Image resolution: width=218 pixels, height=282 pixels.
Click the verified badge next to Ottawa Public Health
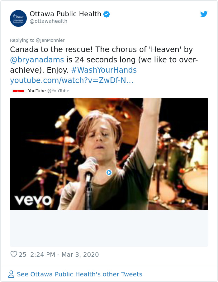click(107, 14)
